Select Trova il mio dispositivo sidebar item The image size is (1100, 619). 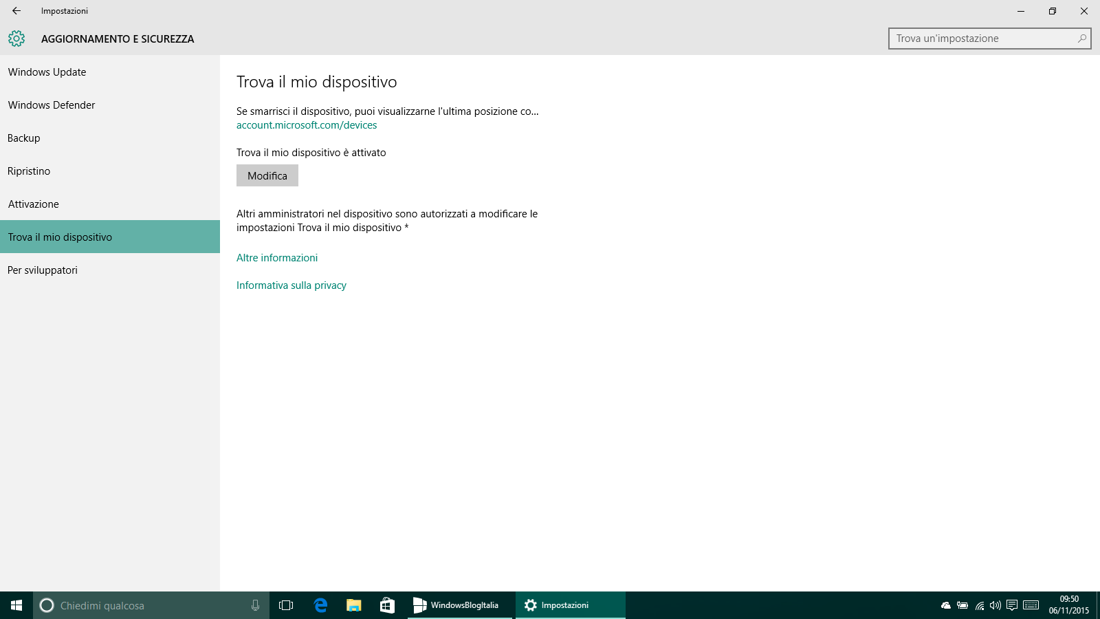point(110,237)
